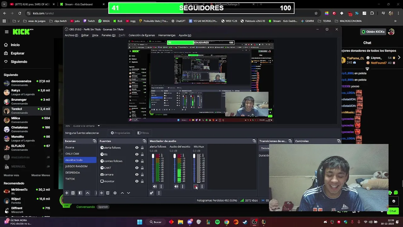
Task: Reload the kick.com page
Action: [20, 13]
